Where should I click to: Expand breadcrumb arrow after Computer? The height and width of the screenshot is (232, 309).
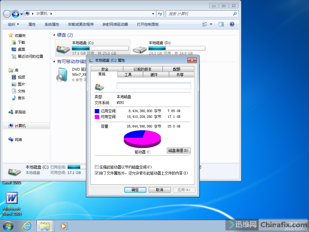click(x=51, y=14)
